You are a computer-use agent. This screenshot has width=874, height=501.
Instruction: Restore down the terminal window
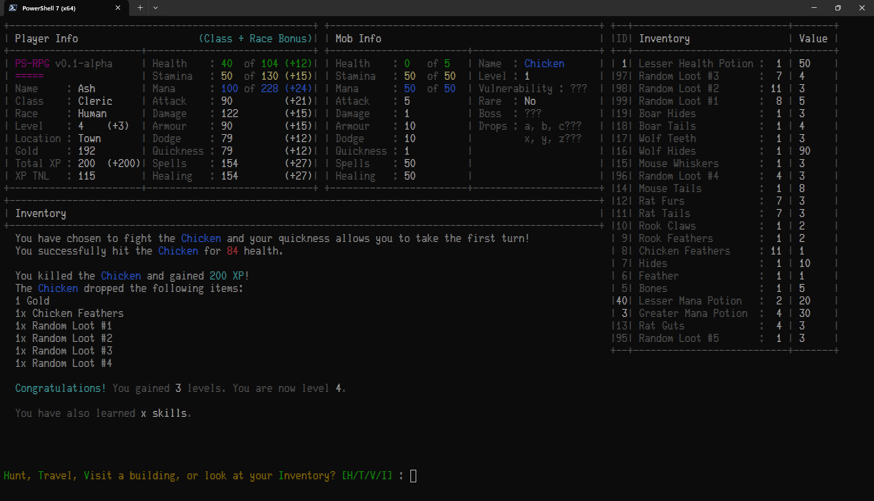(x=838, y=8)
